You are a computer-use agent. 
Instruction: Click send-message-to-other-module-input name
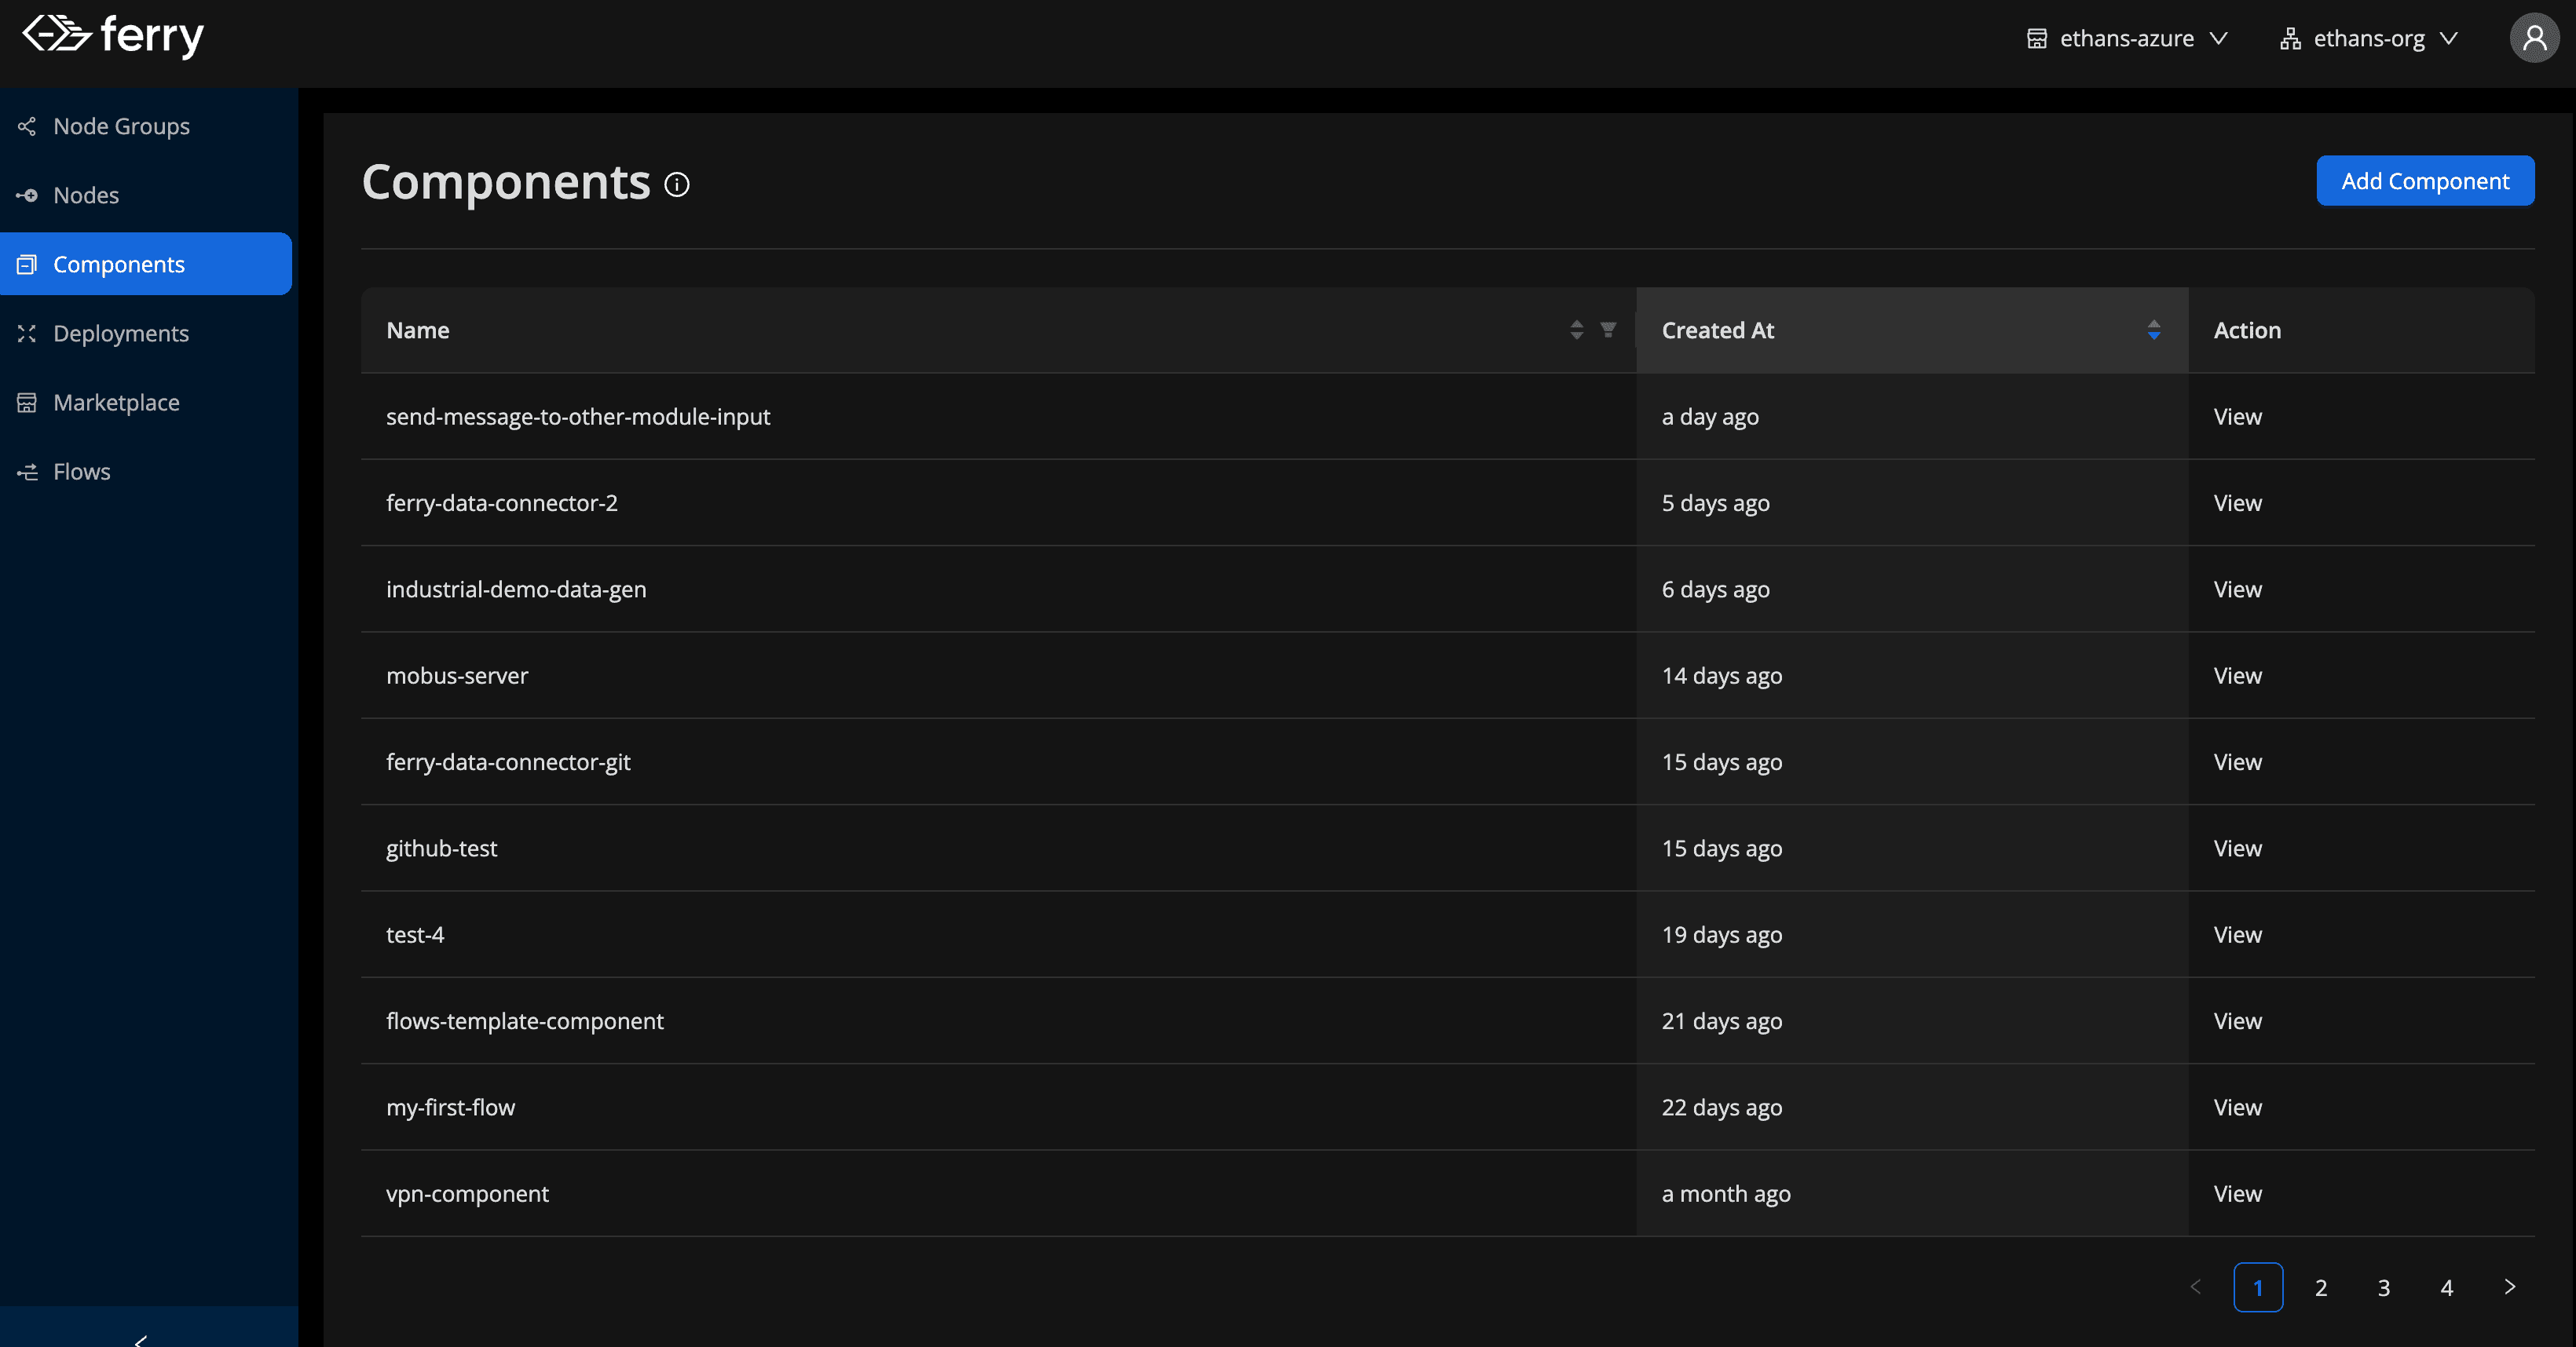pos(578,417)
